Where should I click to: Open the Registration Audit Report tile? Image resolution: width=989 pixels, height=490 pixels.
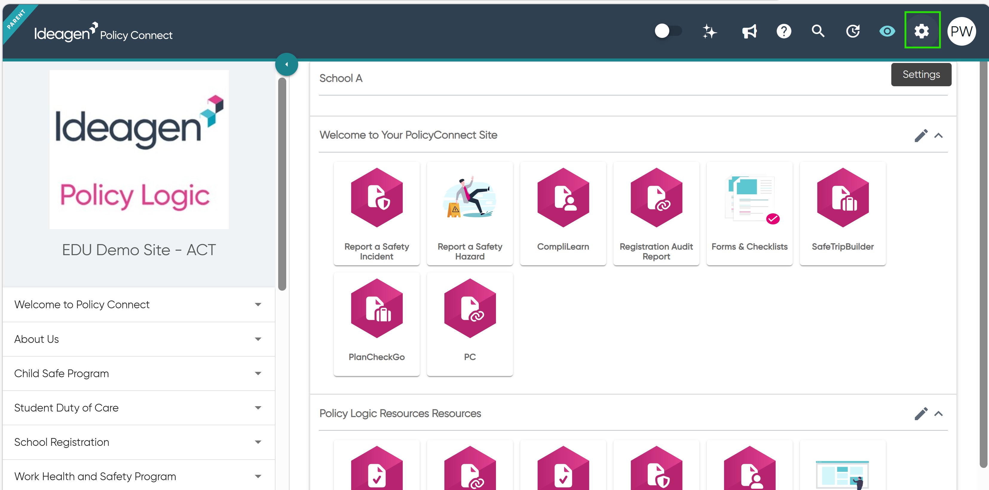656,214
